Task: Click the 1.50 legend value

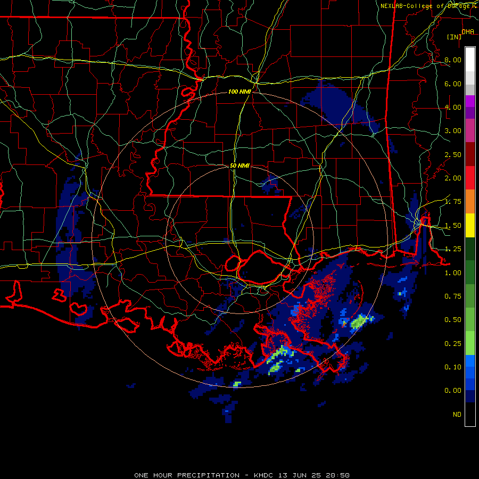Action: [x=453, y=226]
